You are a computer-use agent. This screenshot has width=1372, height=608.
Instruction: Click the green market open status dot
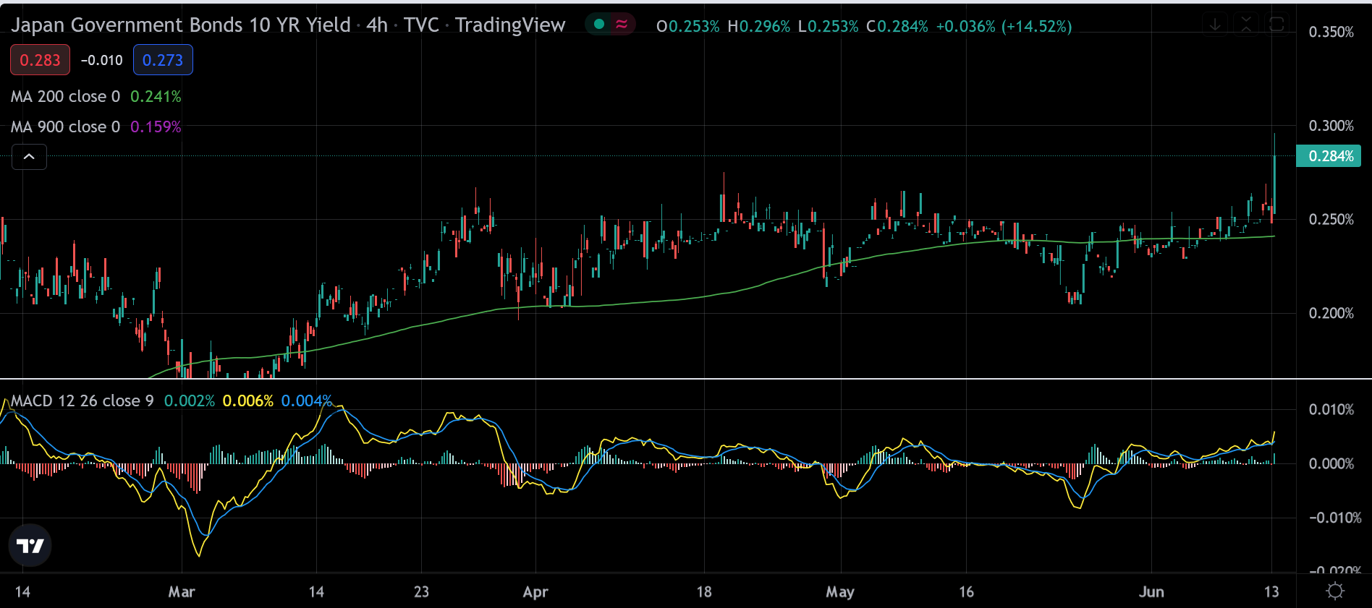[x=598, y=25]
